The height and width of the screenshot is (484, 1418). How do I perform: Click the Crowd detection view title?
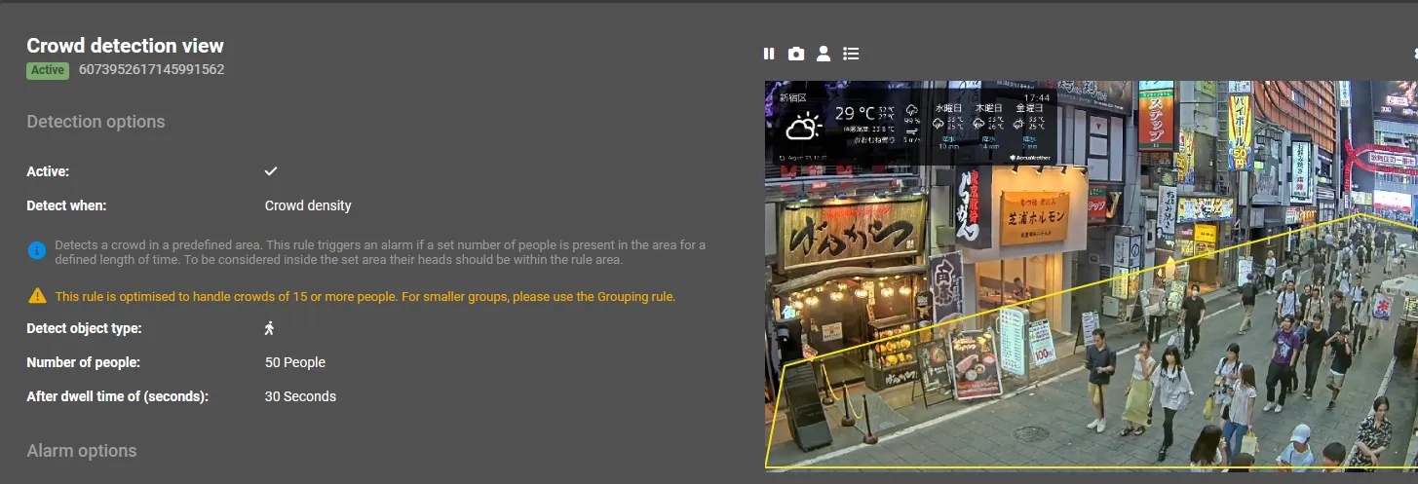[125, 46]
